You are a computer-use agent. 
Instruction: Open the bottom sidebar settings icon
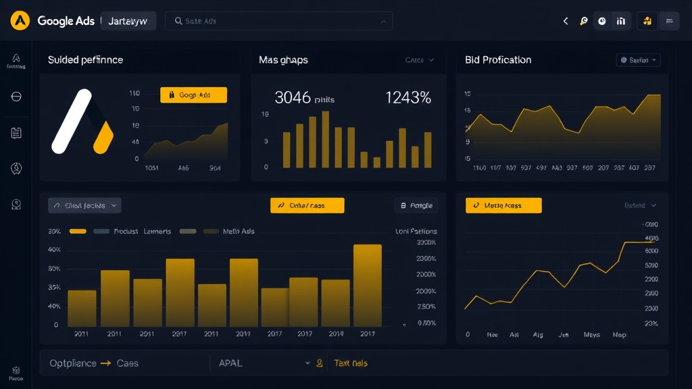[x=16, y=373]
